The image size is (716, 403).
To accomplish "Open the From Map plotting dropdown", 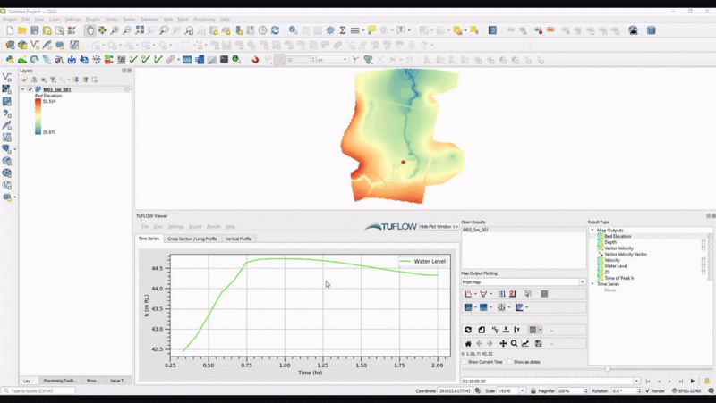I will tap(524, 281).
